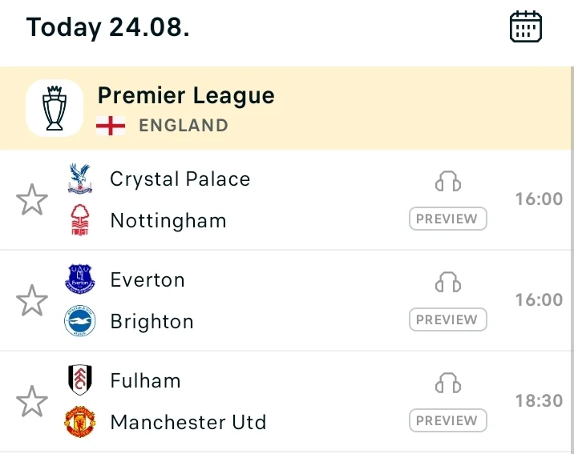
Task: Open audio commentary for Fulham match
Action: [x=448, y=383]
